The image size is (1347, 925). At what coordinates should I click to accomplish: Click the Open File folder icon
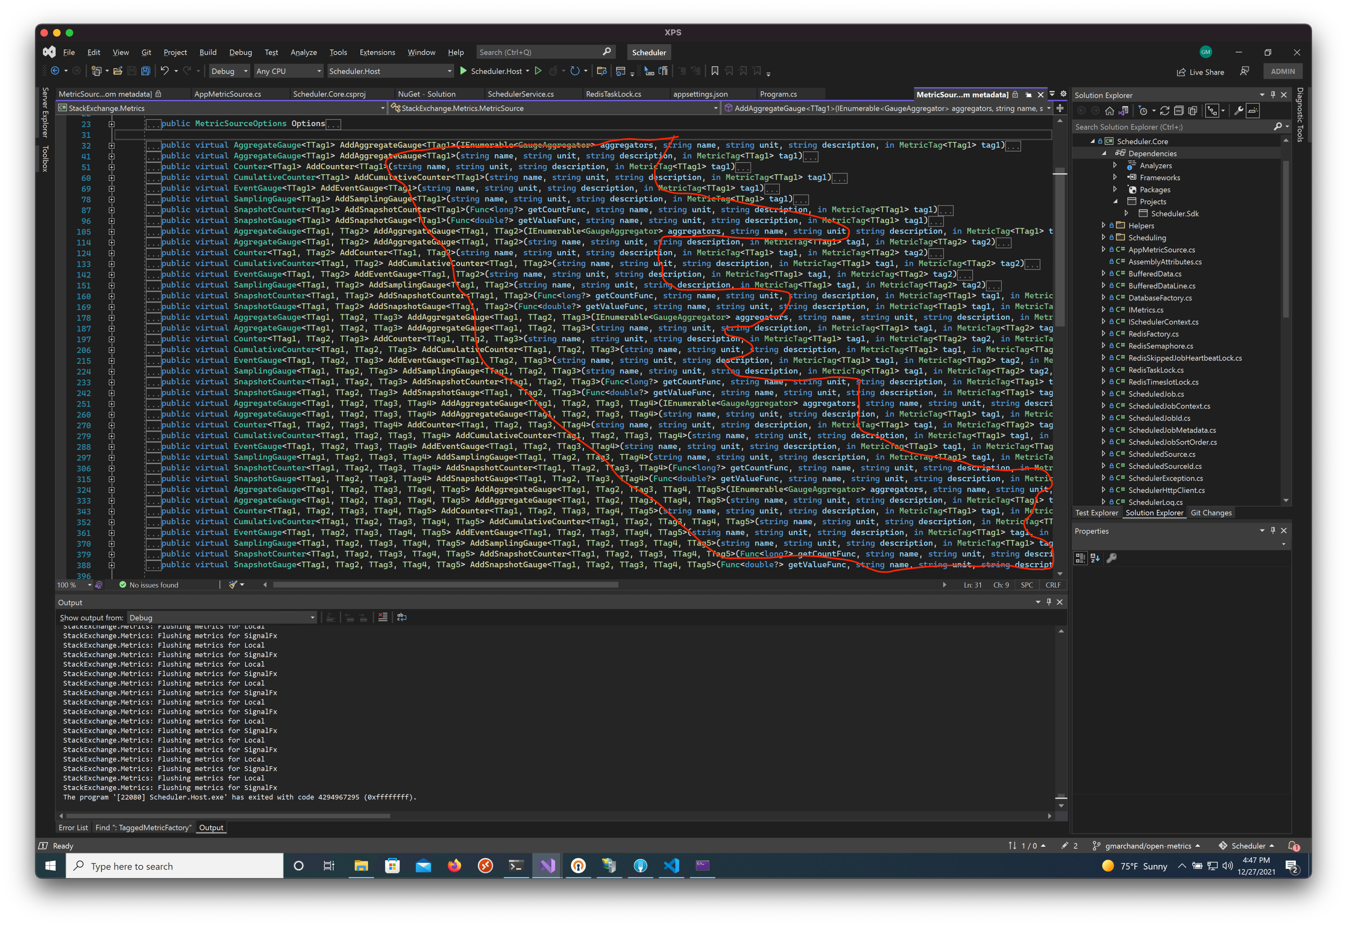tap(118, 71)
